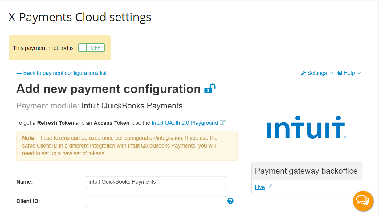This screenshot has width=379, height=215.
Task: Click the Intuit logo image
Action: click(x=307, y=128)
